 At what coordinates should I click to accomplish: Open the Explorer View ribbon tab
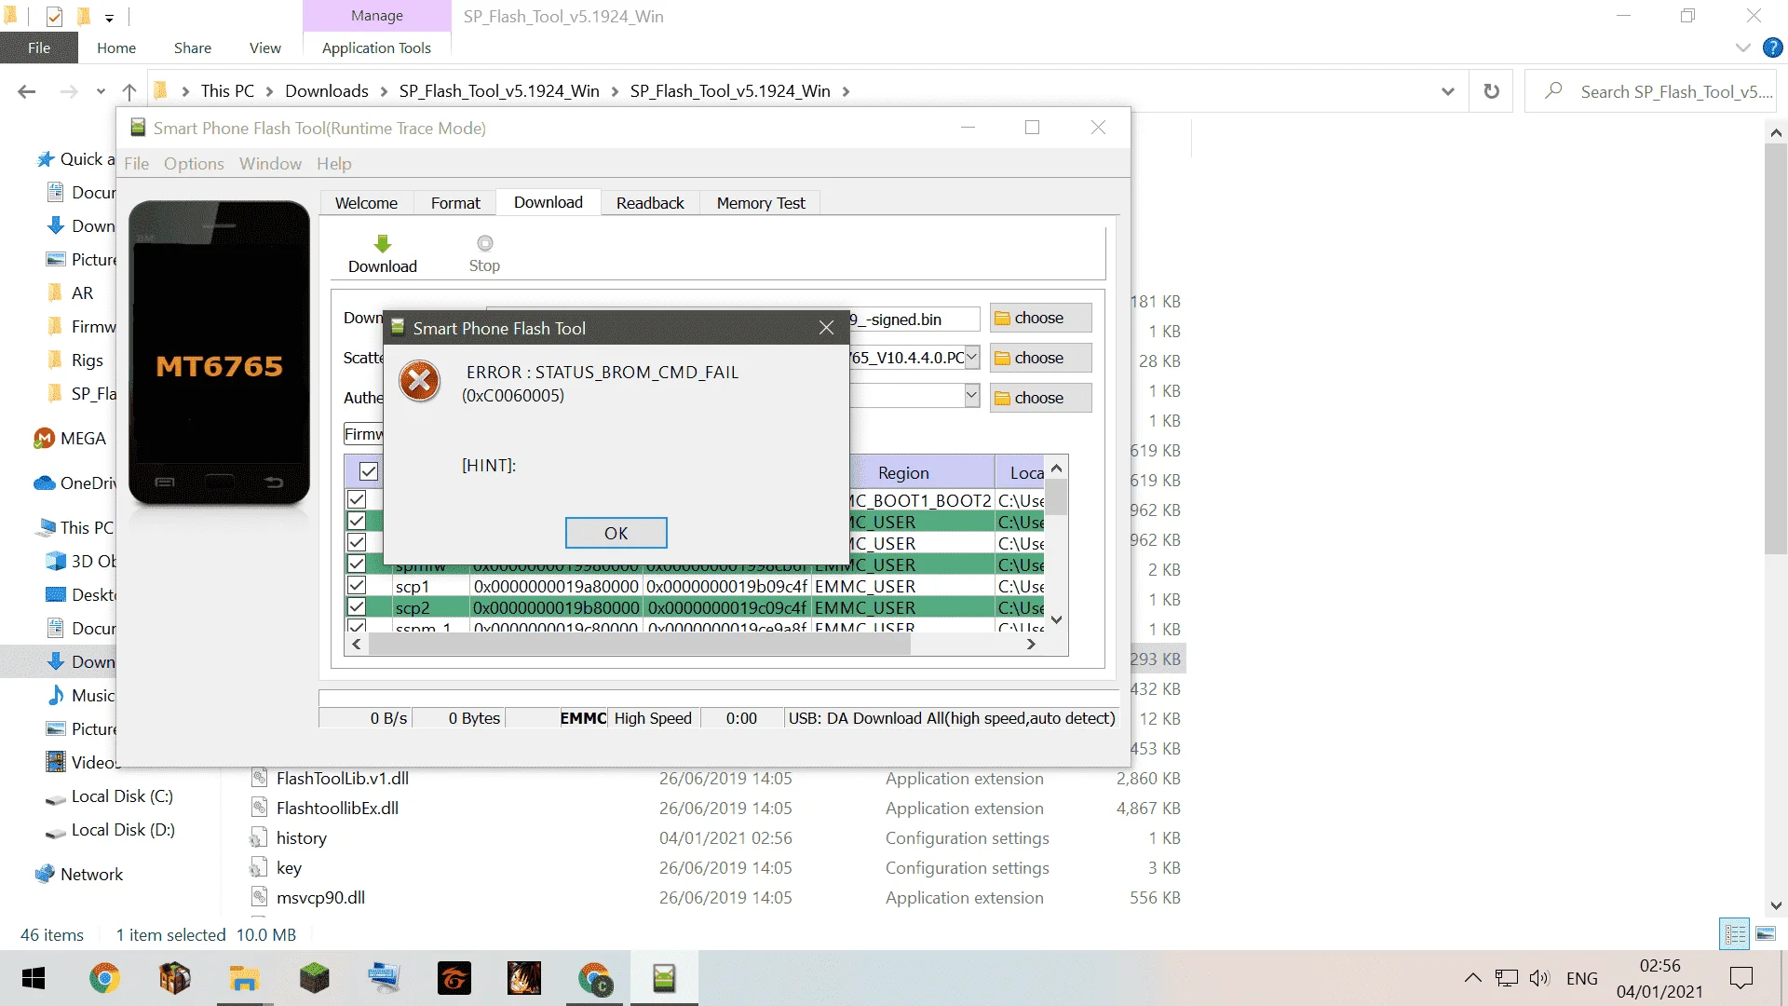(x=264, y=48)
